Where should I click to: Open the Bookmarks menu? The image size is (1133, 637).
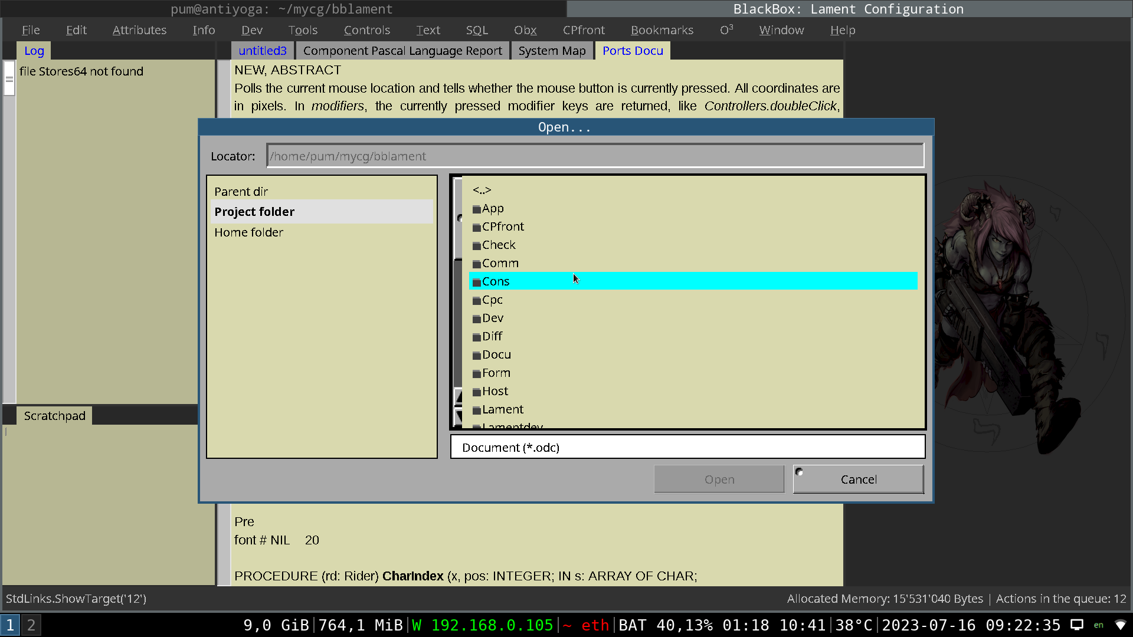pyautogui.click(x=662, y=30)
